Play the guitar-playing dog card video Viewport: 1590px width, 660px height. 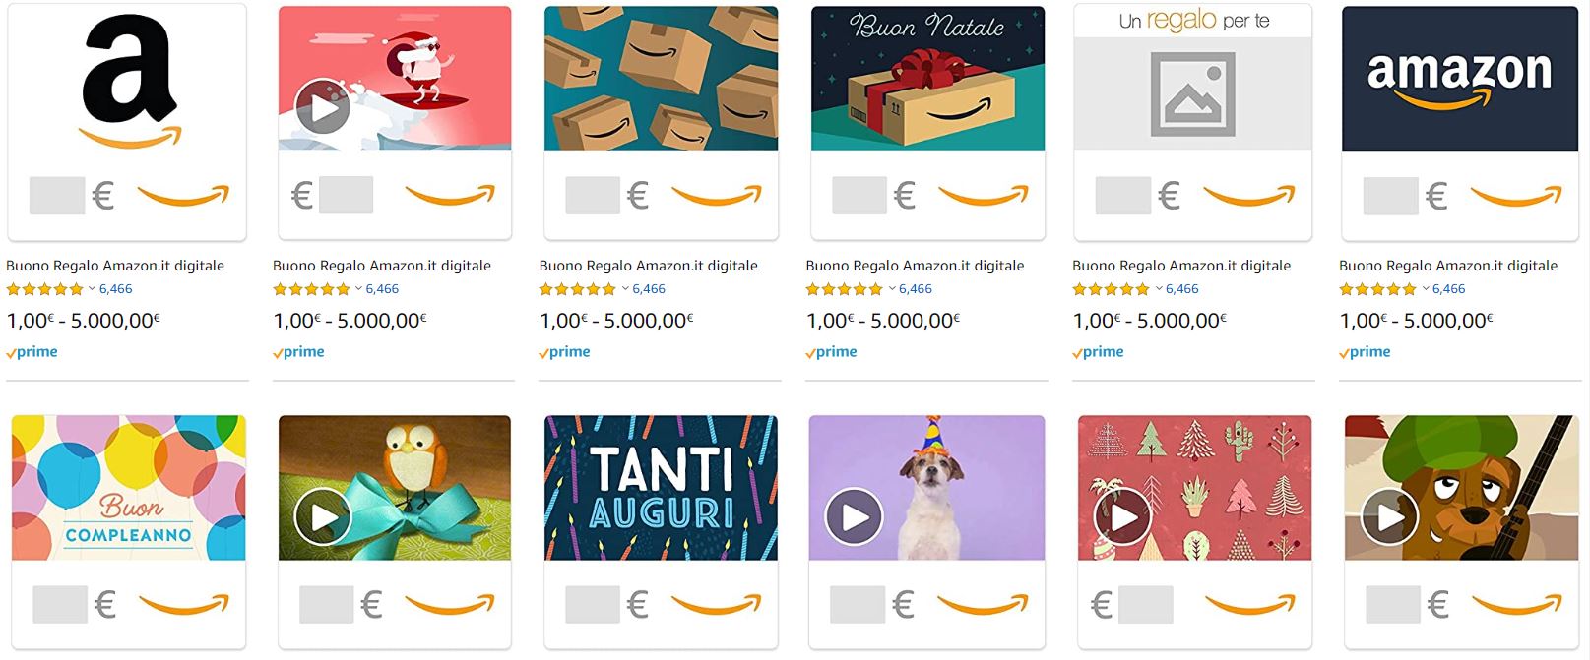1389,516
